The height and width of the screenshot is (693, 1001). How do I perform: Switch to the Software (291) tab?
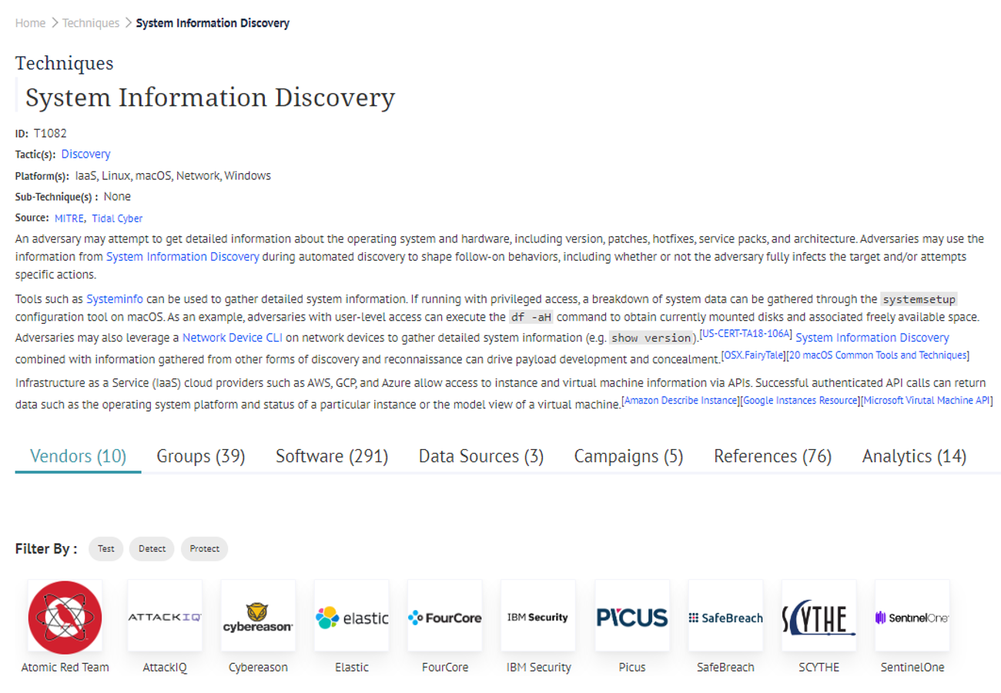[332, 456]
